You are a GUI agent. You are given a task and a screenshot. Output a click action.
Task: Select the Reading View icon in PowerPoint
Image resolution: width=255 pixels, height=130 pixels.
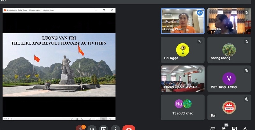pos(103,119)
